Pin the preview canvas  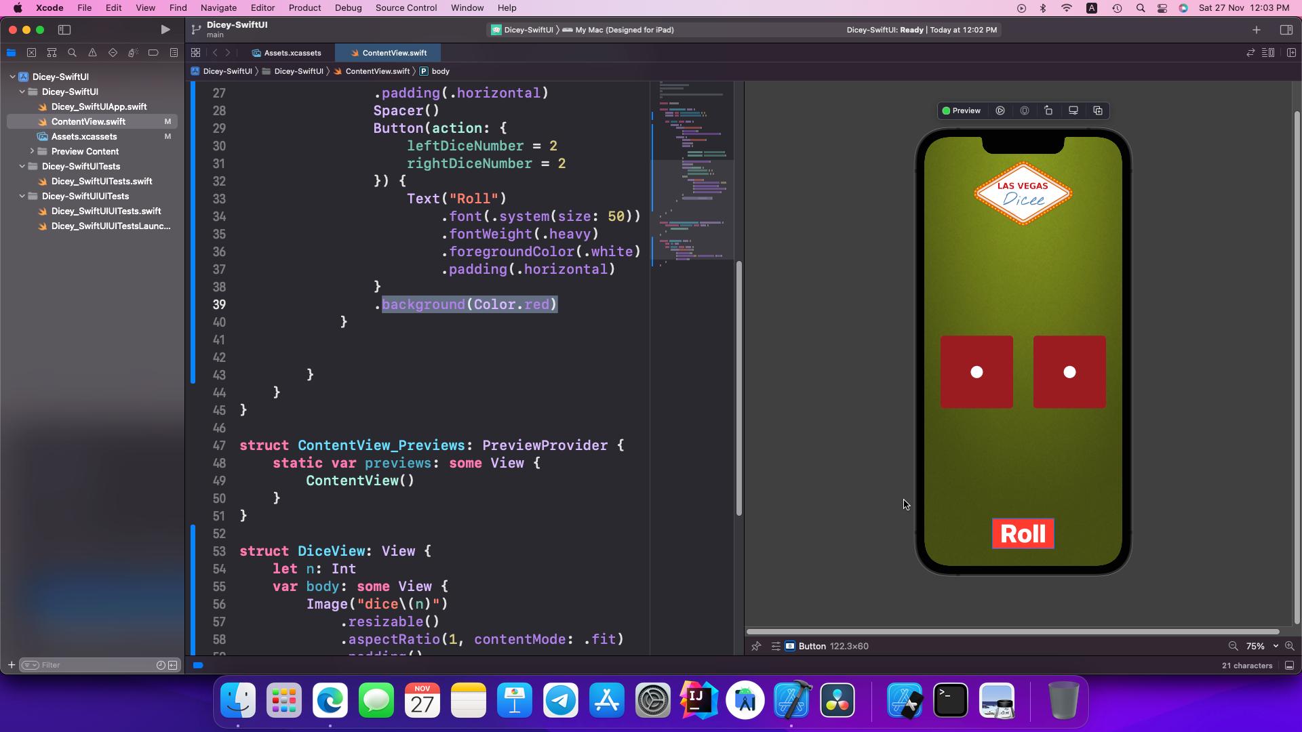coord(756,646)
